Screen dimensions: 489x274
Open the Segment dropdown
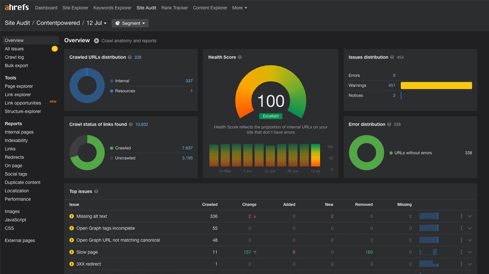click(130, 23)
